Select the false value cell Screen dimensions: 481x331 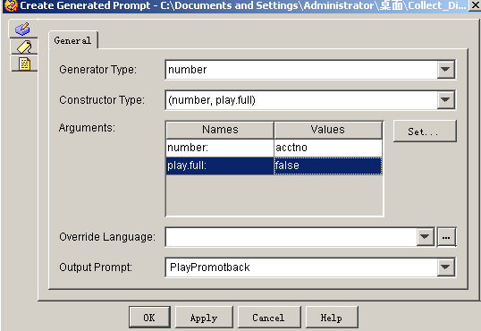click(328, 165)
